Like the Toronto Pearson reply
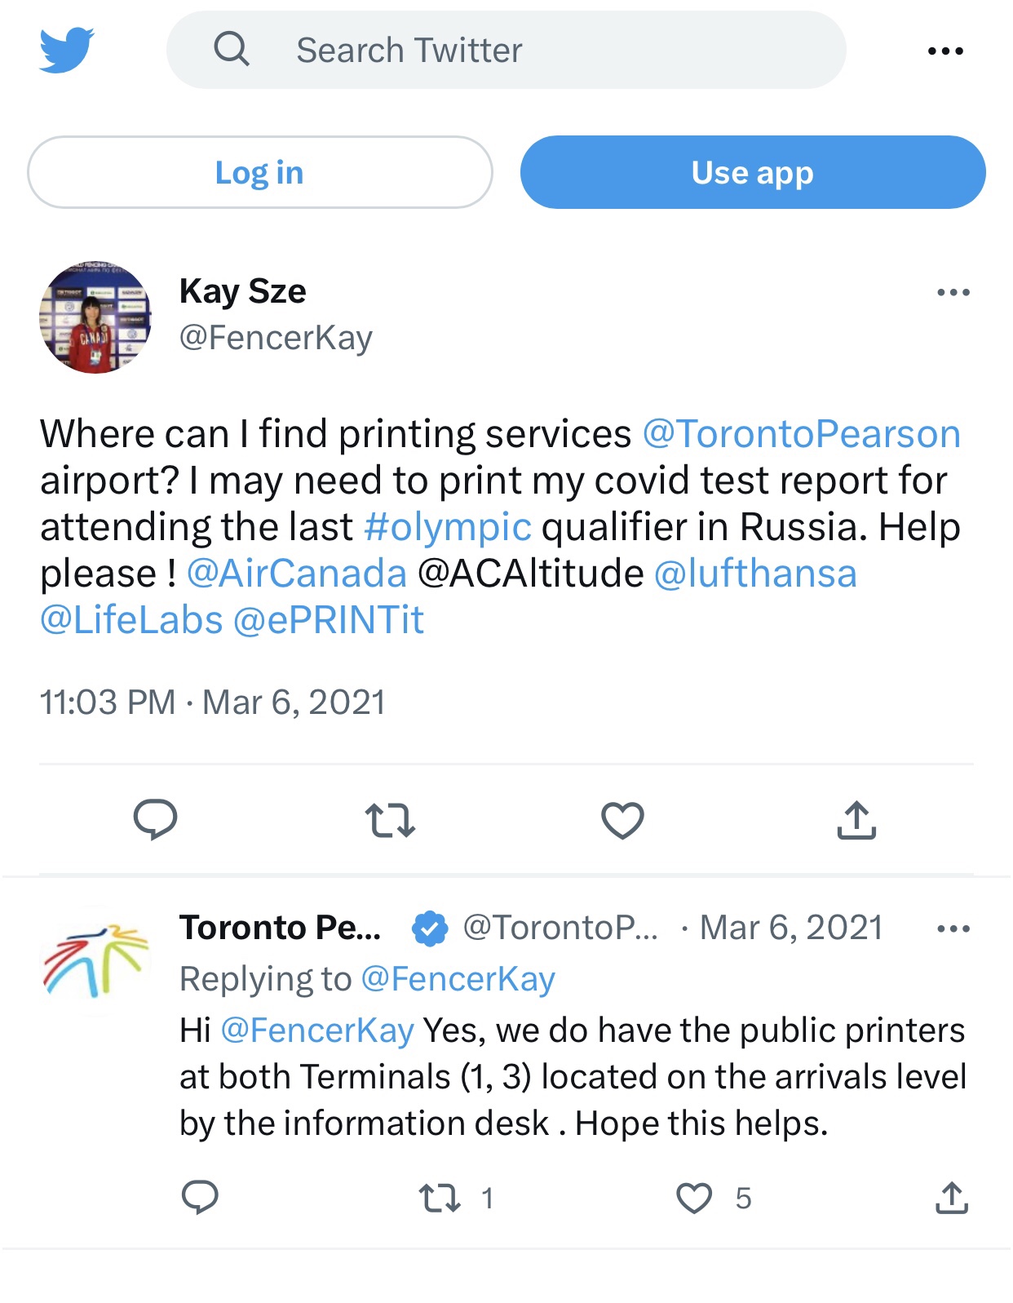Viewport: 1013px width, 1303px height. tap(694, 1198)
